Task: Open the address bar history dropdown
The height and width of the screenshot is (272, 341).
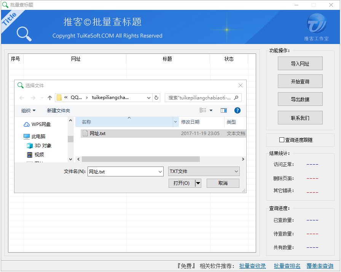Action: [149, 98]
